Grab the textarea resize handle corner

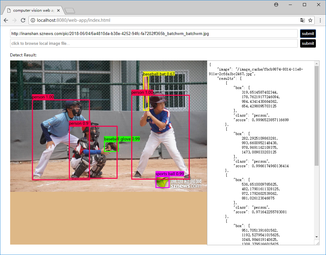click(x=317, y=243)
